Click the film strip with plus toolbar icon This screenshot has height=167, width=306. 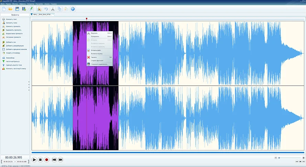point(24,9)
